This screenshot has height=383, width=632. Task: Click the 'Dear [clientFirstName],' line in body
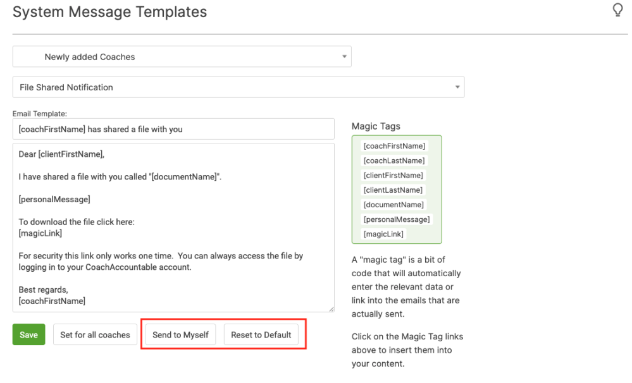[x=61, y=154]
